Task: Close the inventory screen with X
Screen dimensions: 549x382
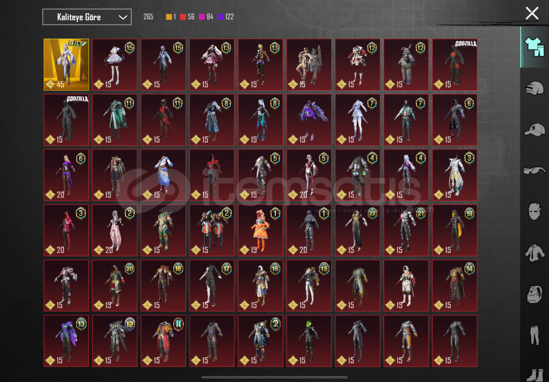Action: pos(532,13)
